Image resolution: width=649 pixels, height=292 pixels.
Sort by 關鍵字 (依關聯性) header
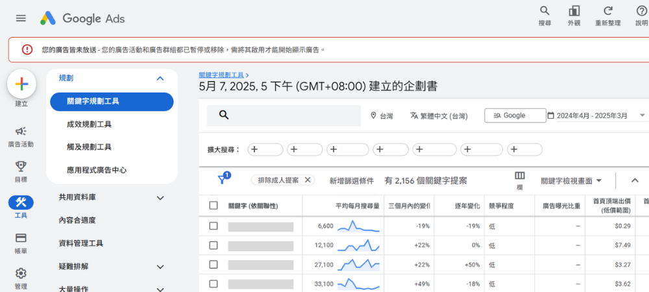pyautogui.click(x=253, y=206)
